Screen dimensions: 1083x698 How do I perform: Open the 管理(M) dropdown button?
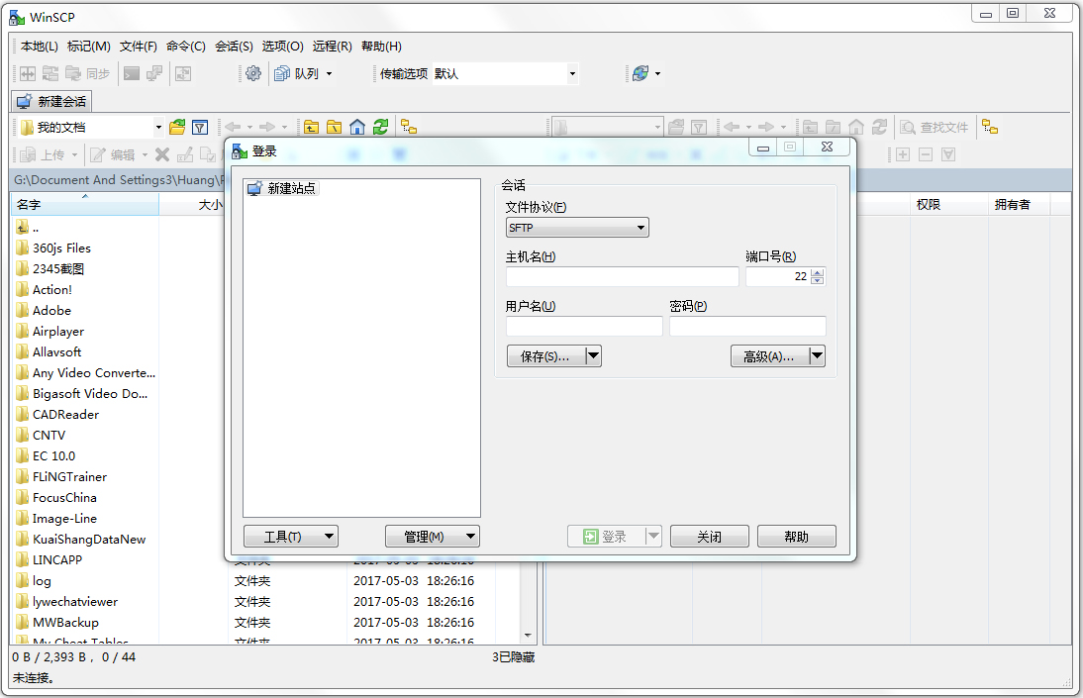[433, 537]
